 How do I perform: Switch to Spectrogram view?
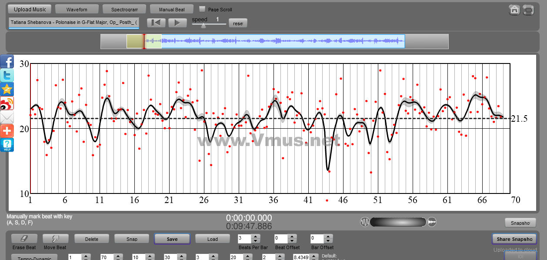point(124,9)
